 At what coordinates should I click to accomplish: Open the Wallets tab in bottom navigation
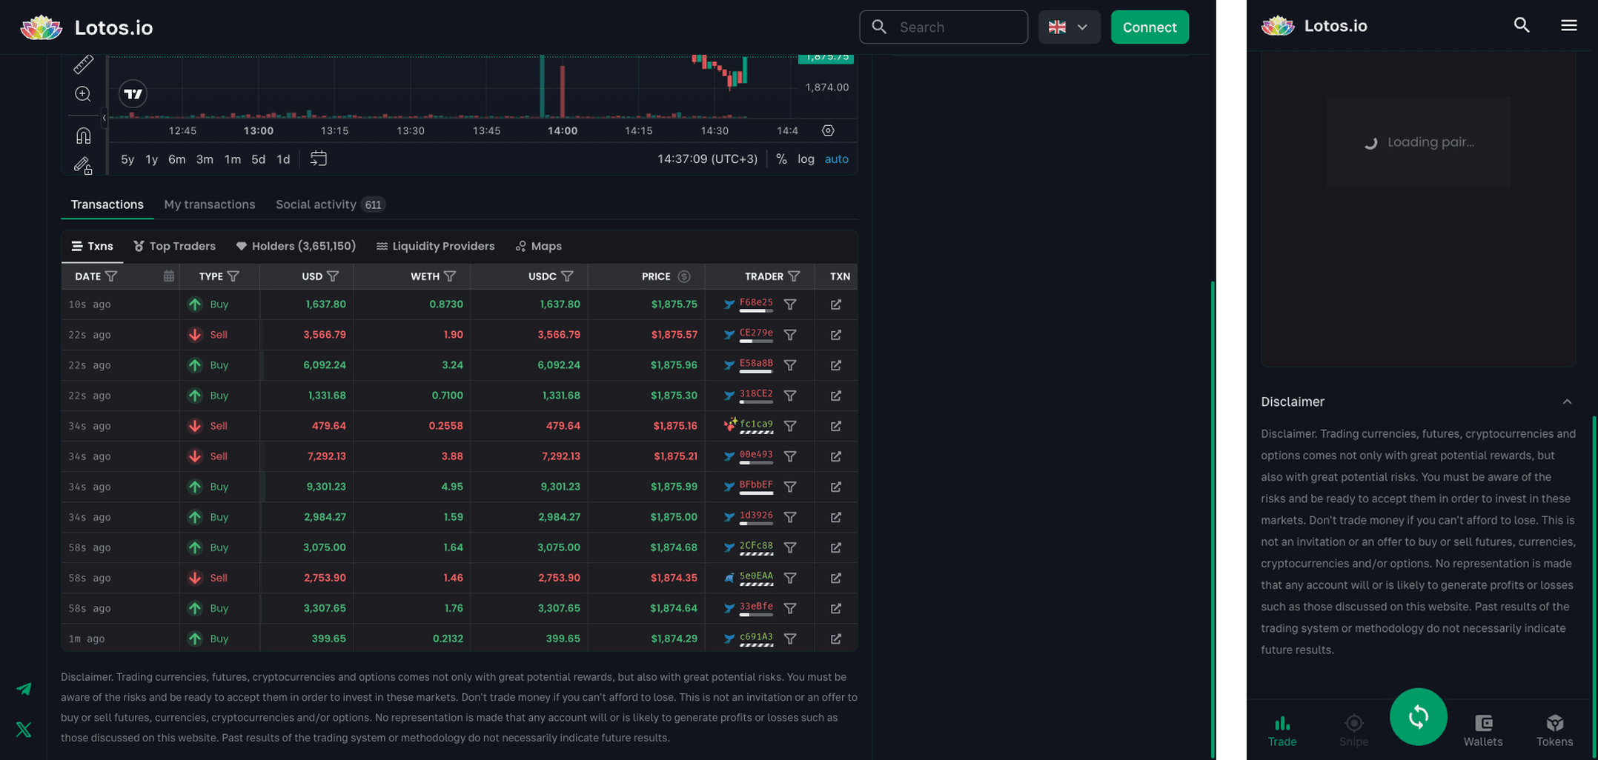point(1483,730)
